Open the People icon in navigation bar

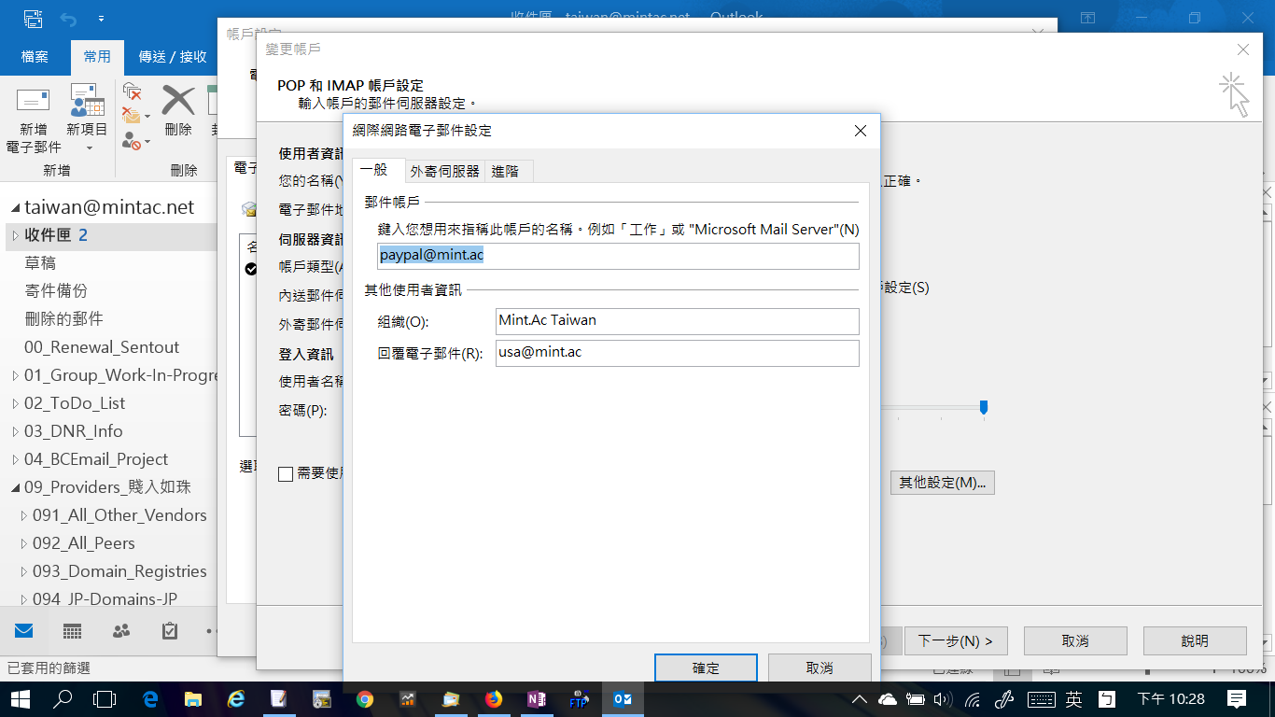(120, 631)
